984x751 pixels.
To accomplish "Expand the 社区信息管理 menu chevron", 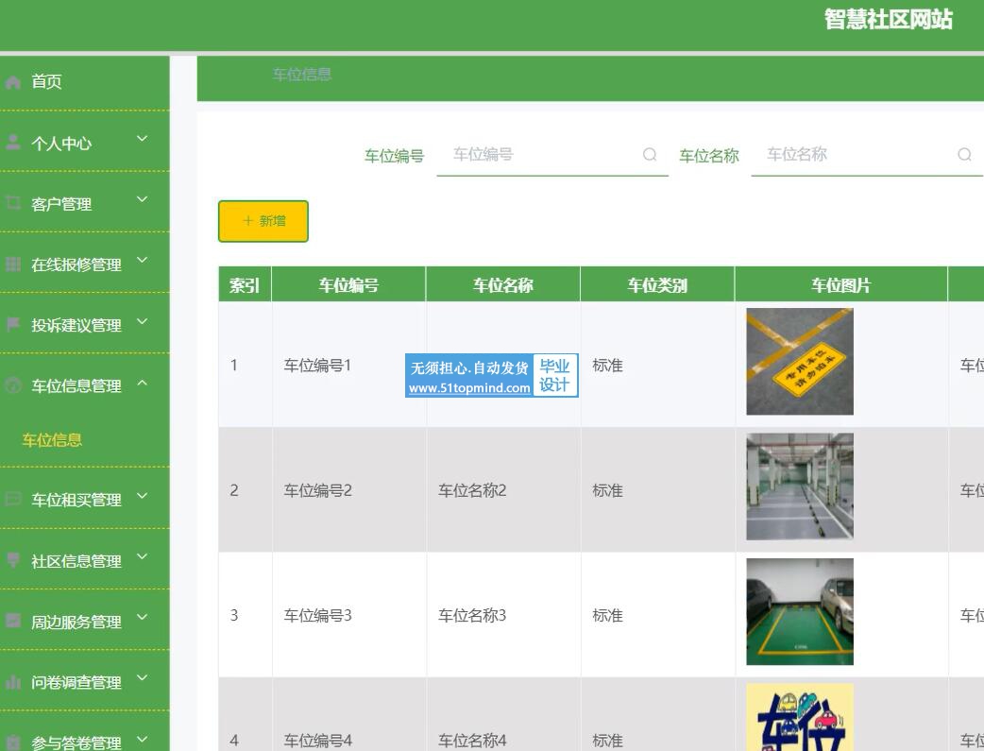I will [143, 557].
